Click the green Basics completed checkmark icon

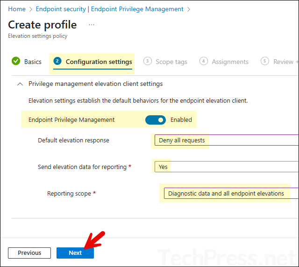coord(16,61)
